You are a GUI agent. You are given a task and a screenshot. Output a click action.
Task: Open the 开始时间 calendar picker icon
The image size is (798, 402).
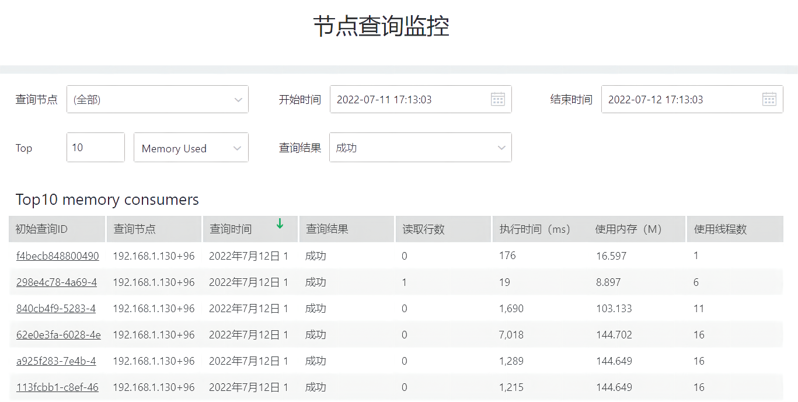(x=497, y=99)
